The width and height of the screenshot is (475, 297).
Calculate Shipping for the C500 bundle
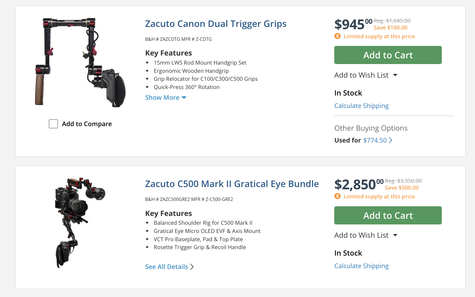tap(361, 266)
